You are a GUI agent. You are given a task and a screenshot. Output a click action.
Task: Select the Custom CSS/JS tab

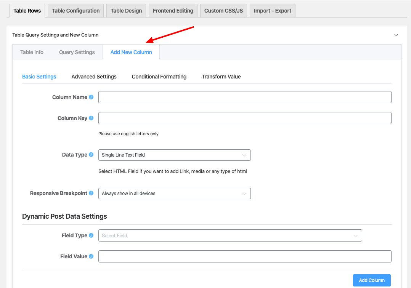click(x=223, y=11)
